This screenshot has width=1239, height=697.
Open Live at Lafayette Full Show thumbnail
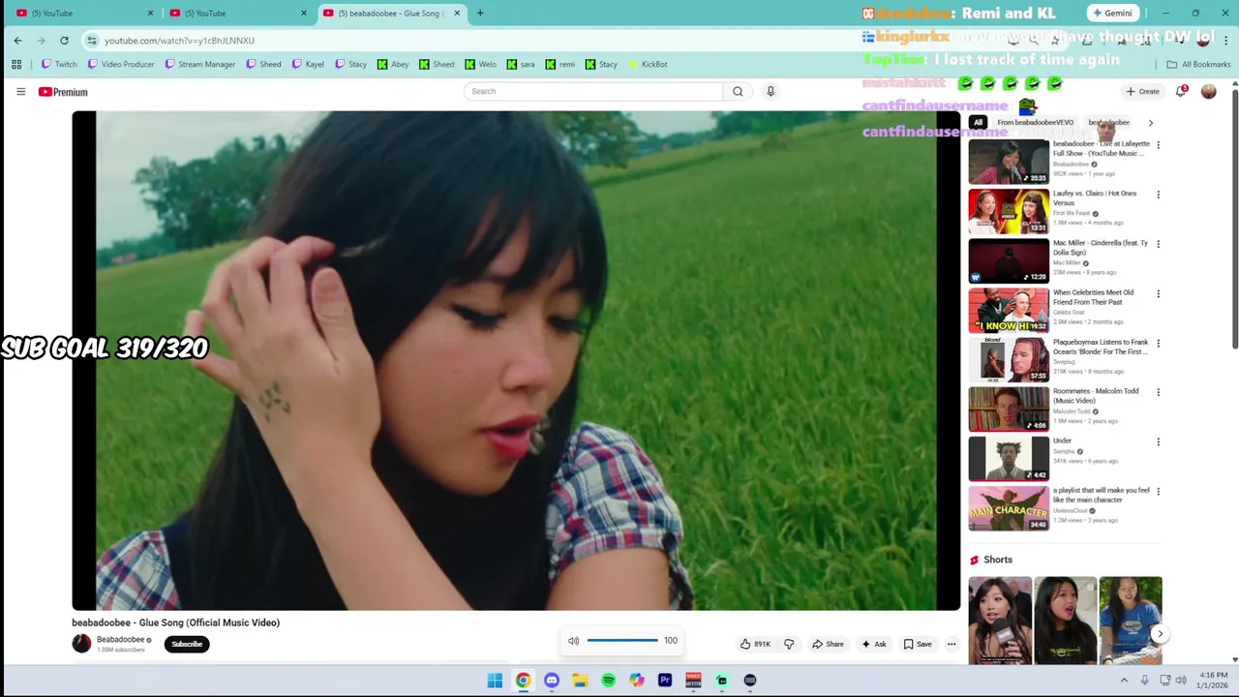tap(1009, 162)
